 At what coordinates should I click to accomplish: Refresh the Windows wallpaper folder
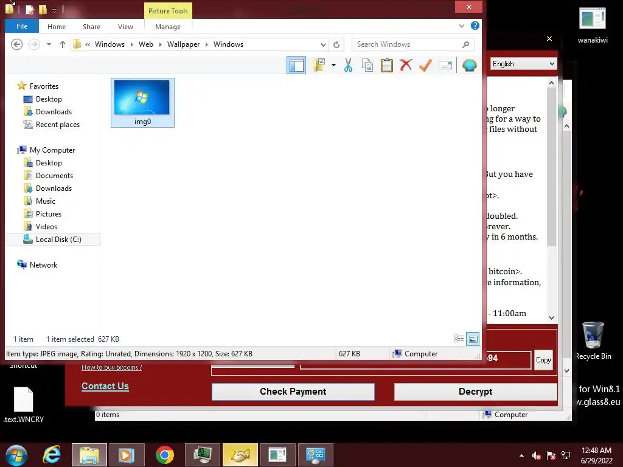336,44
